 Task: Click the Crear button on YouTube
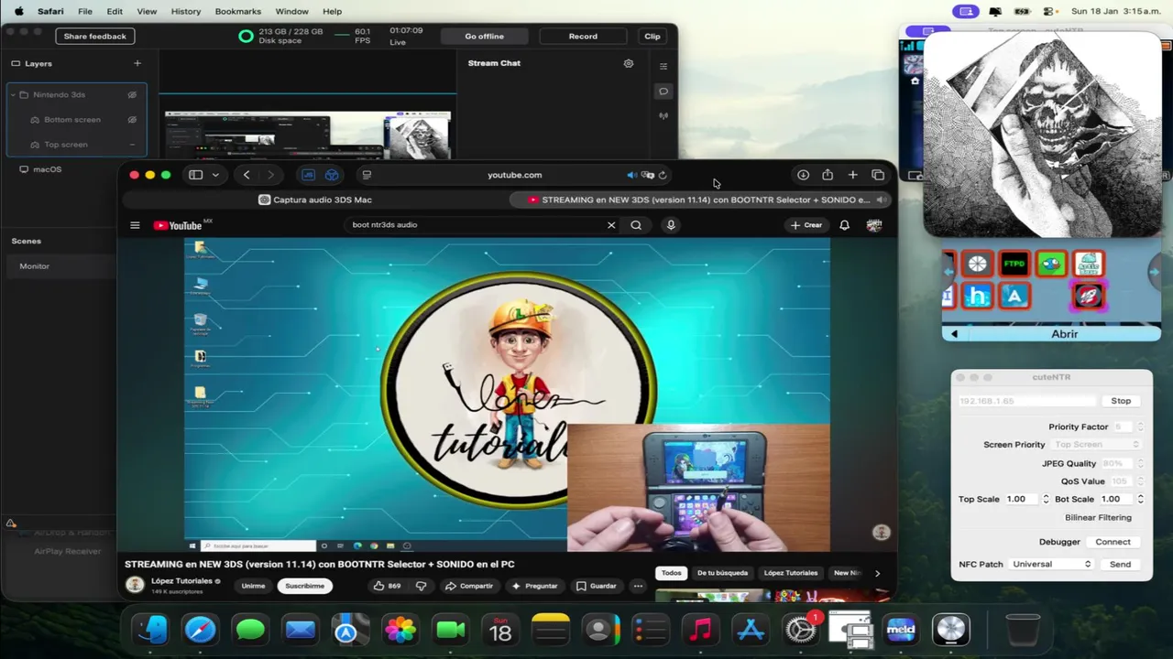(x=806, y=225)
